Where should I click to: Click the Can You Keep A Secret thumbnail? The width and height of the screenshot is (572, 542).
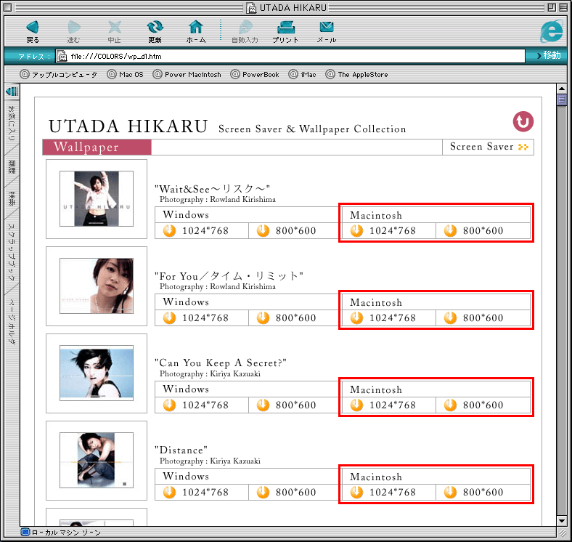(x=97, y=373)
